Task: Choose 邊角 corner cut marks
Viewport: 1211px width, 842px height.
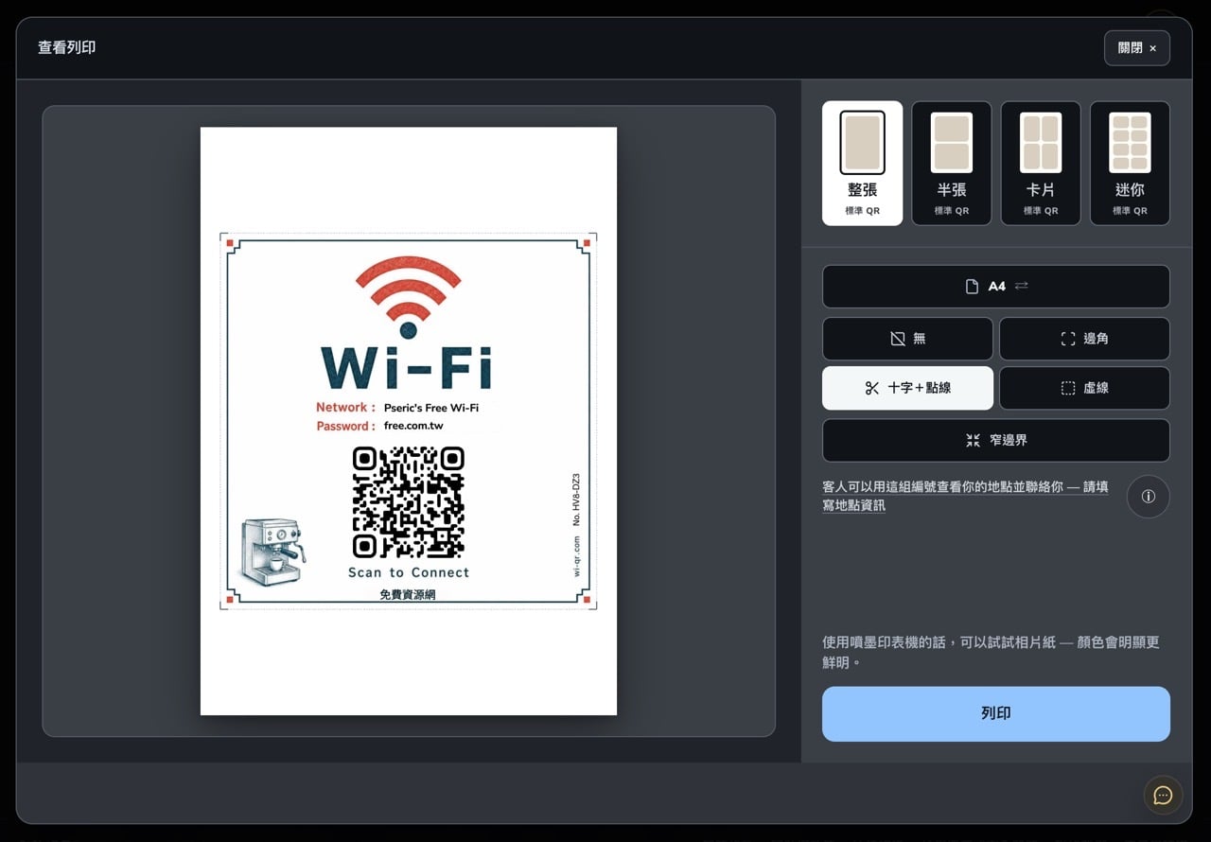Action: [1084, 339]
